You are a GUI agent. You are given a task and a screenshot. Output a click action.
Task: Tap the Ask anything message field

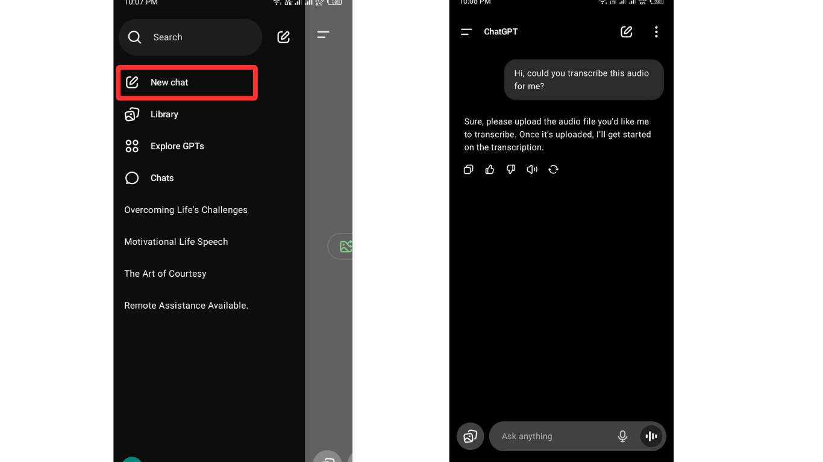(551, 436)
